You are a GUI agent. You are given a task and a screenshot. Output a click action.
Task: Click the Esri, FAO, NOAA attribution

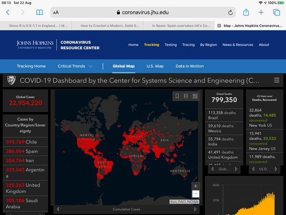click(184, 202)
